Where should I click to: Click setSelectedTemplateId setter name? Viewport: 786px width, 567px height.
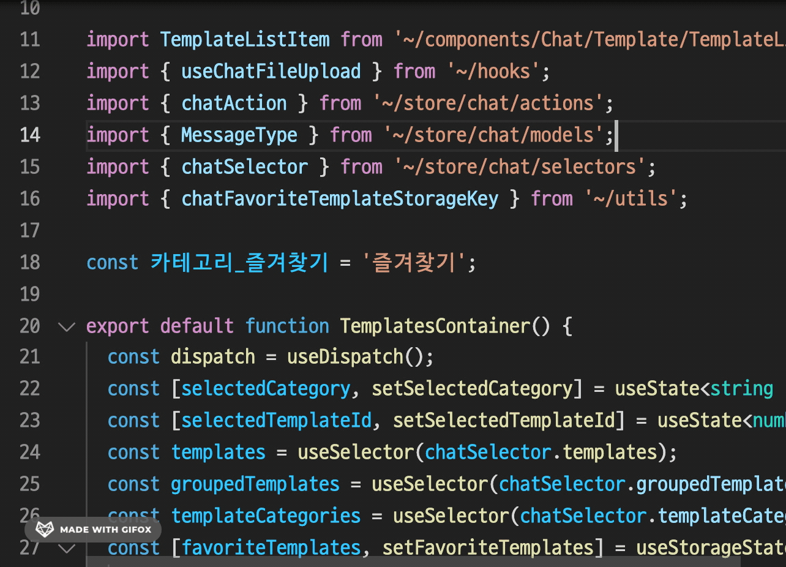[x=504, y=421]
